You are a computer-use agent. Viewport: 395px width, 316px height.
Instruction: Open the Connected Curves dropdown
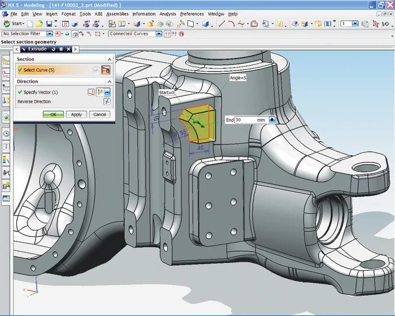coord(159,34)
